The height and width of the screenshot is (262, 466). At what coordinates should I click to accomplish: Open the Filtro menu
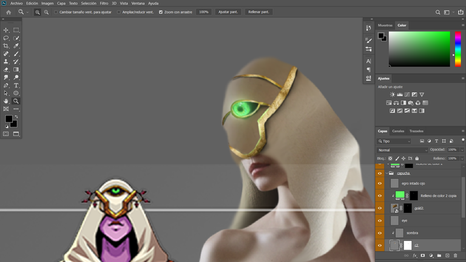click(x=104, y=3)
